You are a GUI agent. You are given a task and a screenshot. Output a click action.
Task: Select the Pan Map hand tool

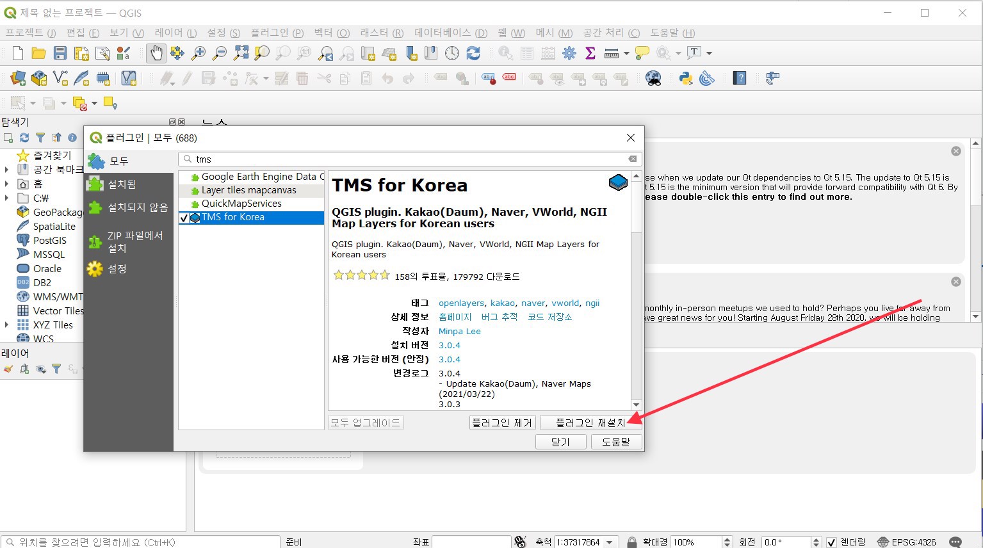point(156,53)
